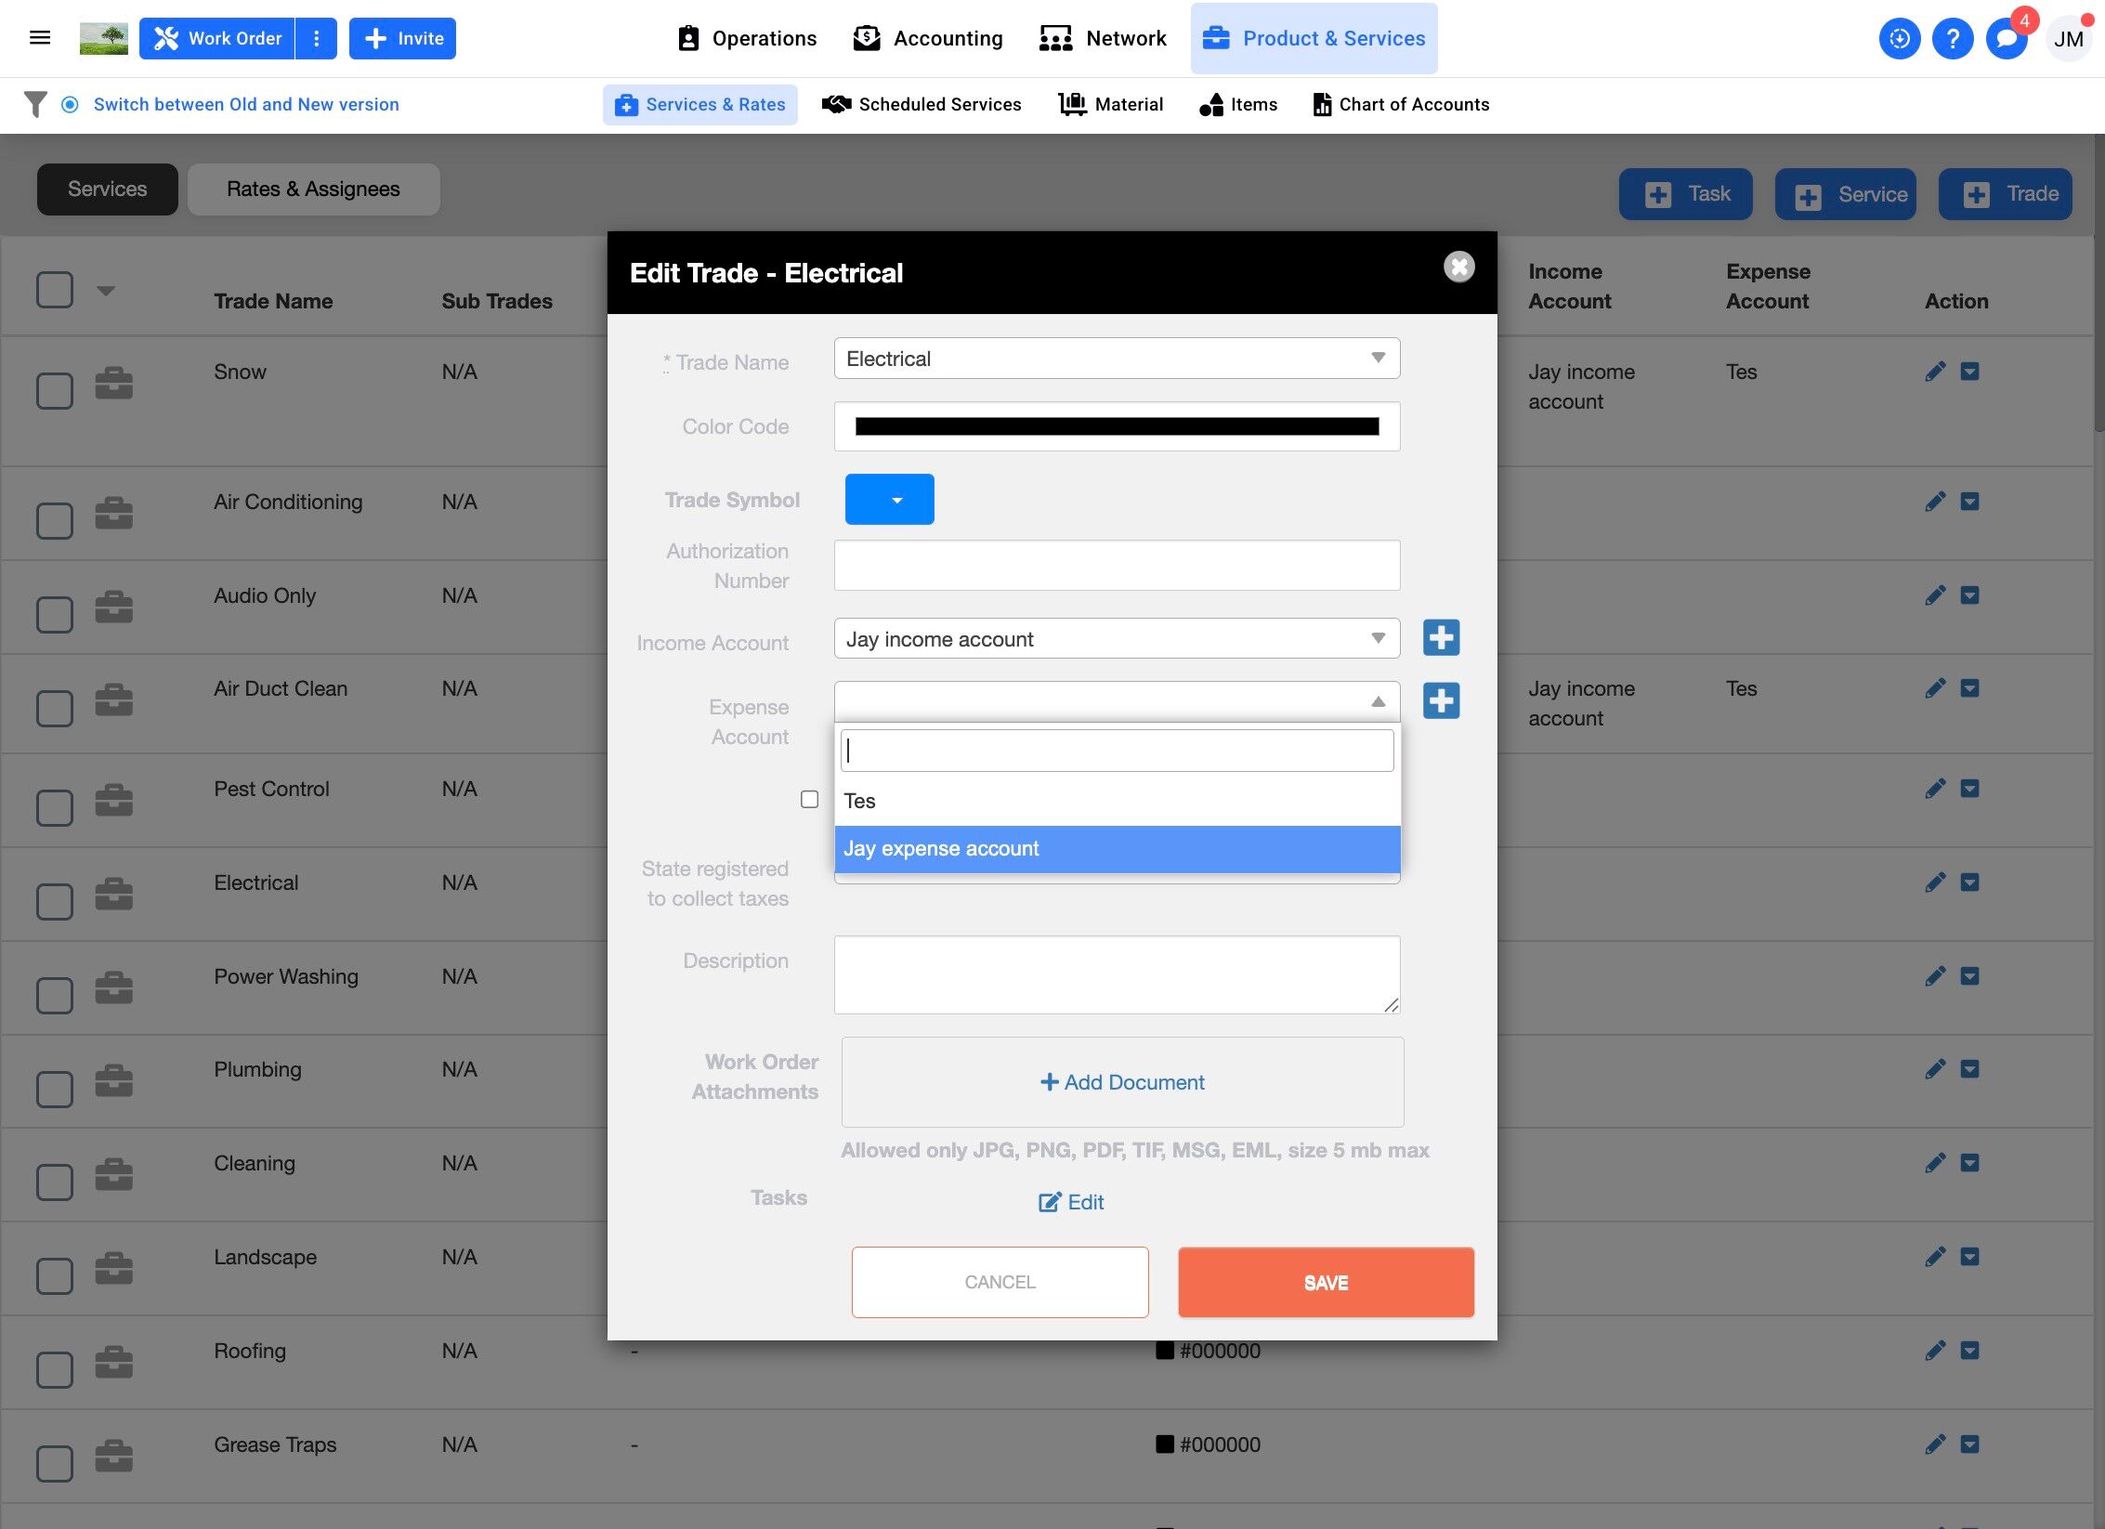
Task: Click plus icon beside Expense Account
Action: pos(1441,701)
